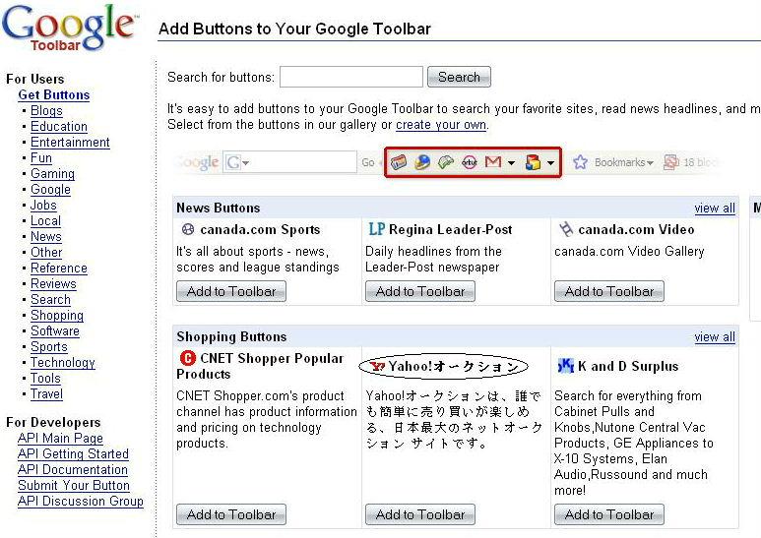View all News Buttons
Screen dimensions: 761x538
[715, 209]
